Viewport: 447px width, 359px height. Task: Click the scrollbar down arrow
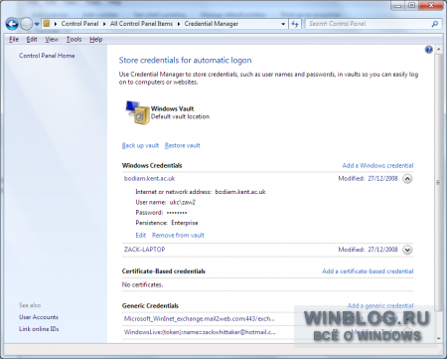(x=439, y=339)
